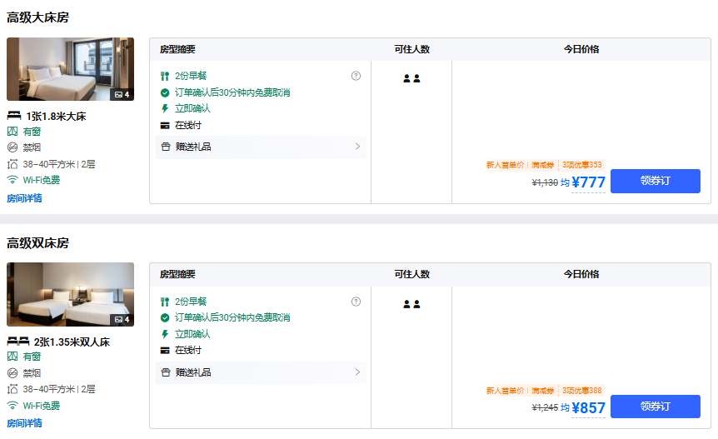Click the gift box icon in 高级大床房 赠送礼品 row
Image resolution: width=718 pixels, height=439 pixels.
[x=166, y=147]
